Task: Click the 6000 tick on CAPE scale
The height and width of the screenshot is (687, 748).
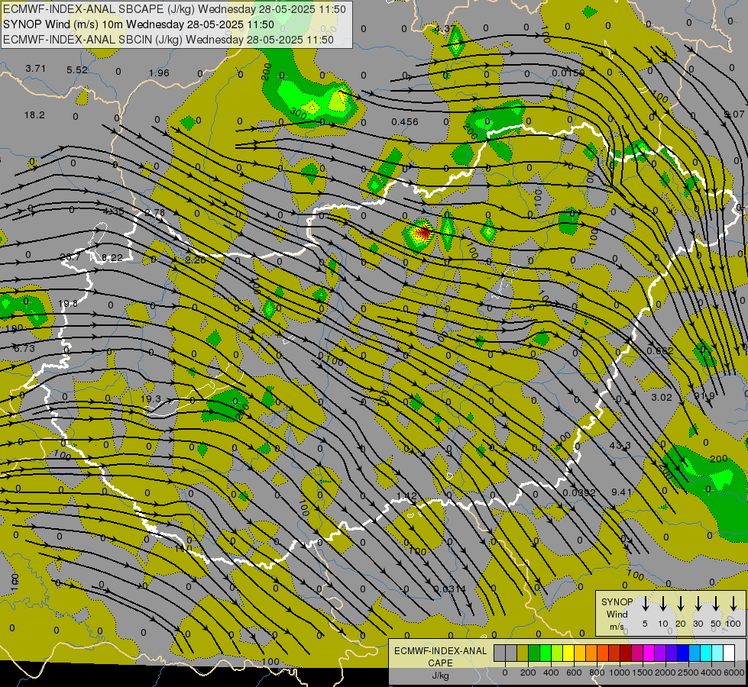Action: [x=734, y=672]
